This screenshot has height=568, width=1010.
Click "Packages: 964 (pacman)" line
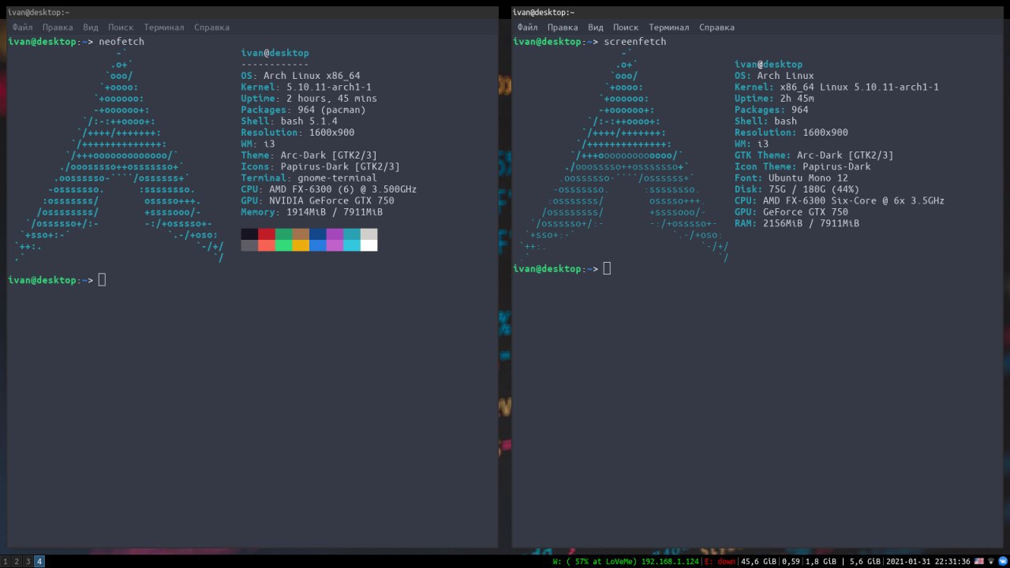(x=303, y=110)
